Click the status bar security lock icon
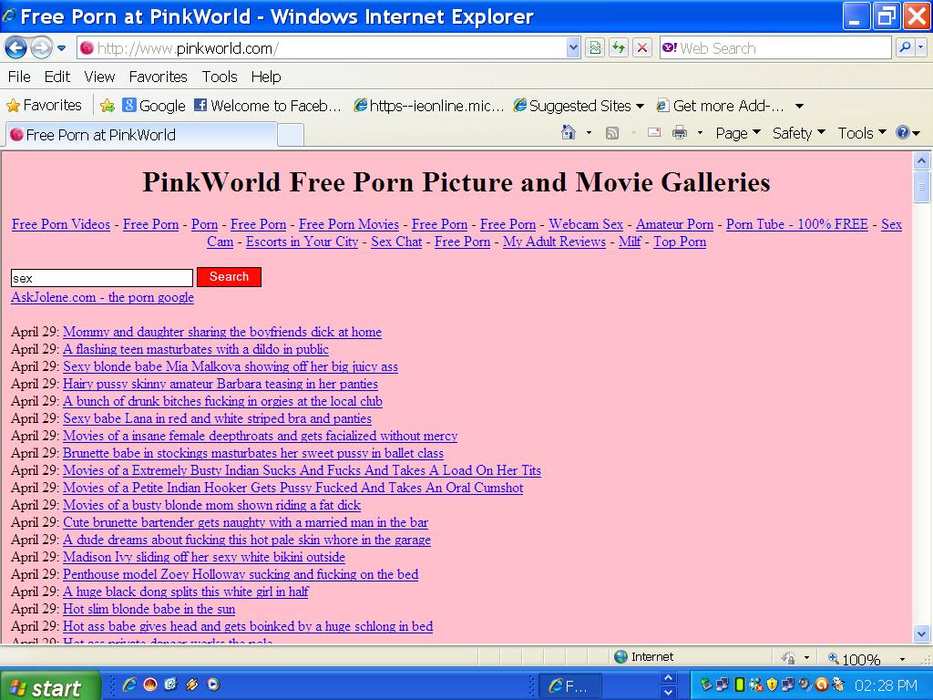 (789, 658)
